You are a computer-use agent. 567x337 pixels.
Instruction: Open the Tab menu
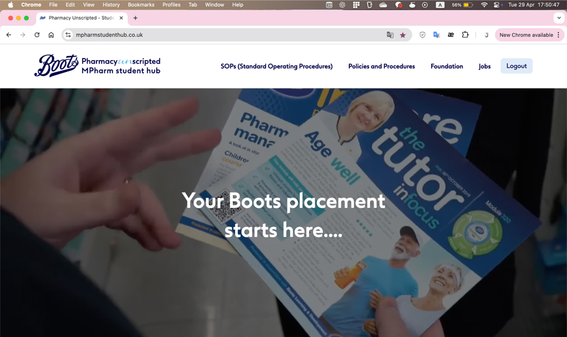click(193, 5)
